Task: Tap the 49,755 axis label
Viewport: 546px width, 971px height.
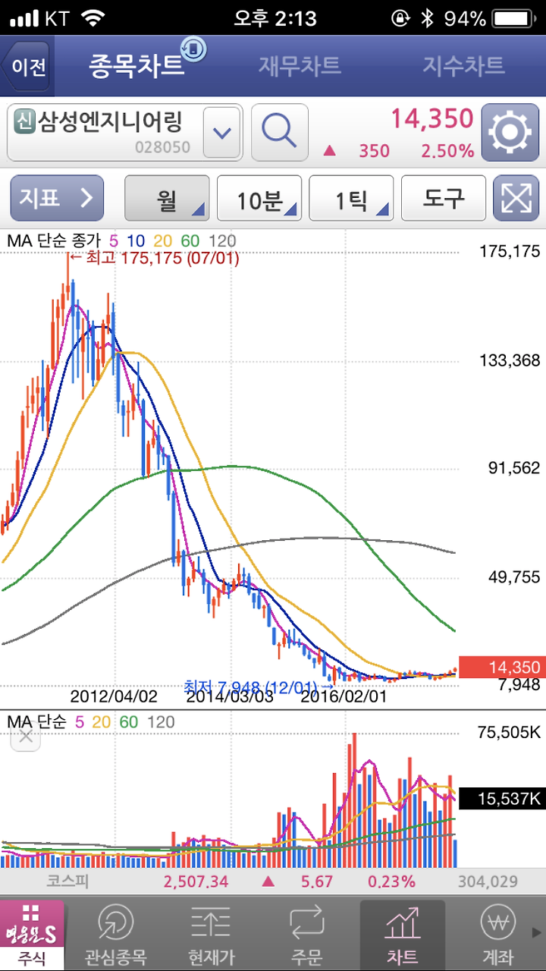Action: [513, 577]
